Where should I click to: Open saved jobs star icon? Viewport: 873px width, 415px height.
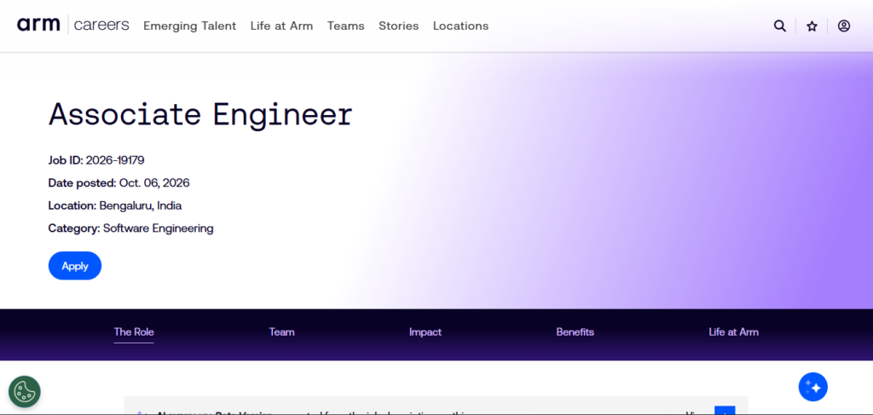[812, 26]
